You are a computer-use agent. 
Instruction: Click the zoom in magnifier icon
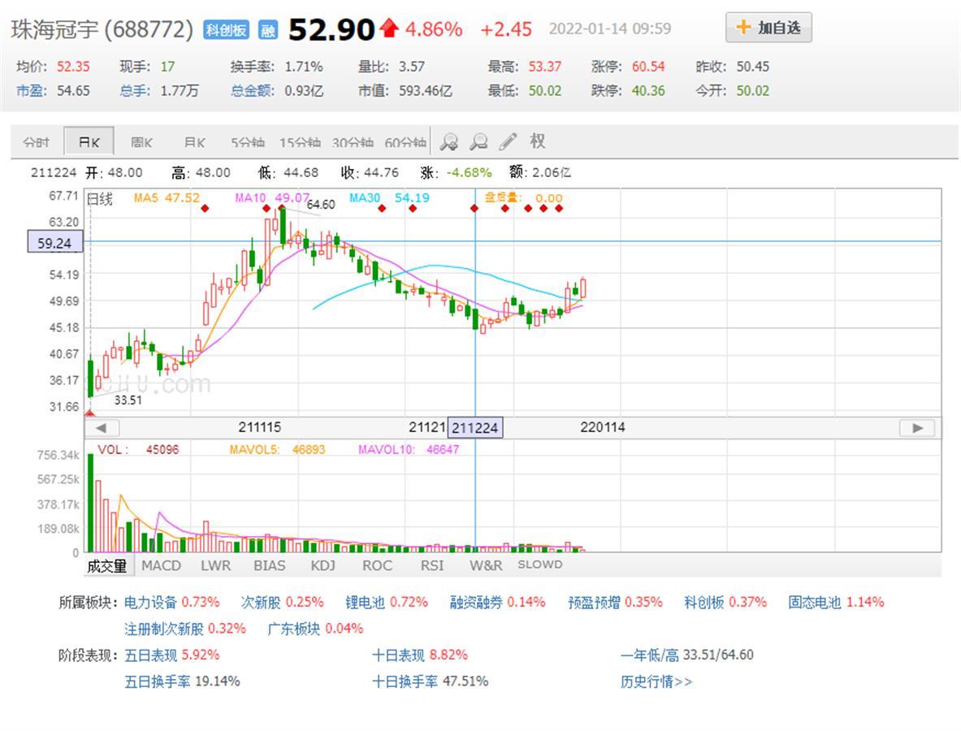[x=449, y=142]
